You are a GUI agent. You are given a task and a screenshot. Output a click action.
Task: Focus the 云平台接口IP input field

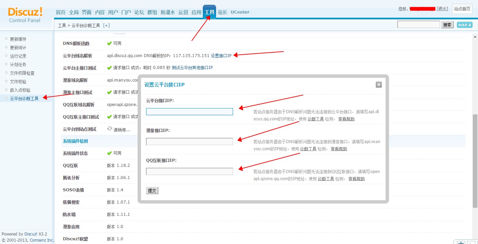[x=189, y=111]
